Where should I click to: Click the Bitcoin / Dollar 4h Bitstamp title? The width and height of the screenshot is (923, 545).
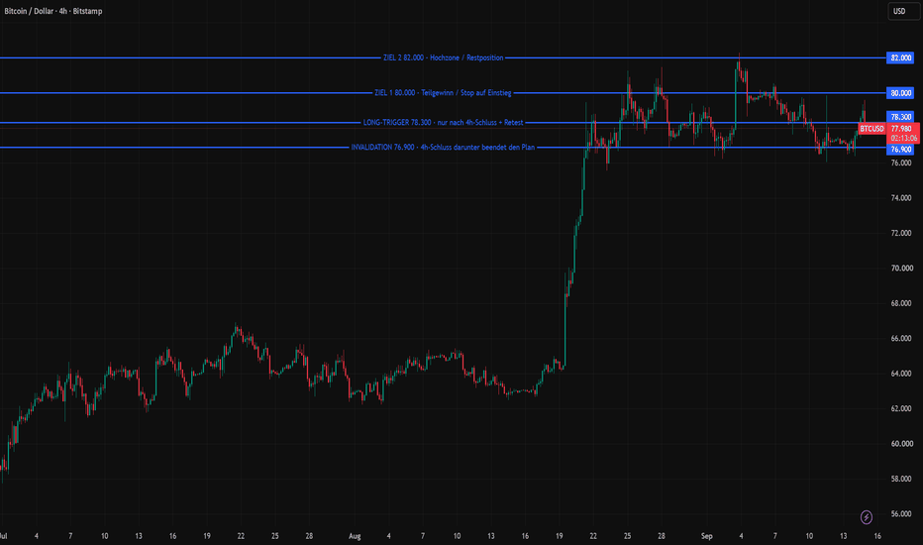[x=52, y=11]
